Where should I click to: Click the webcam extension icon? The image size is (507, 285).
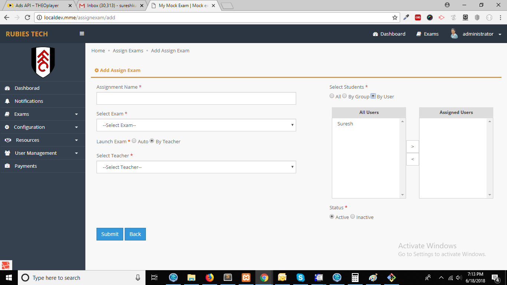pyautogui.click(x=465, y=17)
